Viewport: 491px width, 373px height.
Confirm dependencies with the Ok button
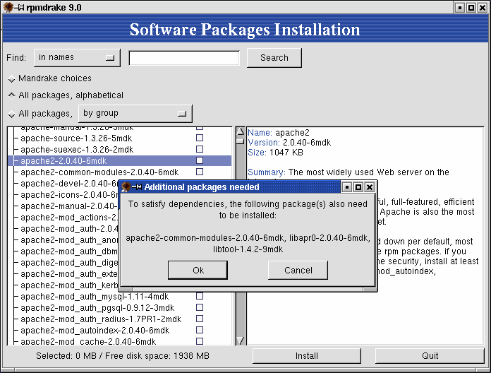coord(198,270)
